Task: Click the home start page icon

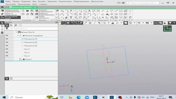Action: tap(2, 7)
